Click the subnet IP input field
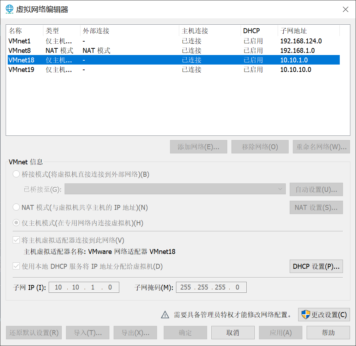Viewport: 356px width, 346px height. click(84, 287)
